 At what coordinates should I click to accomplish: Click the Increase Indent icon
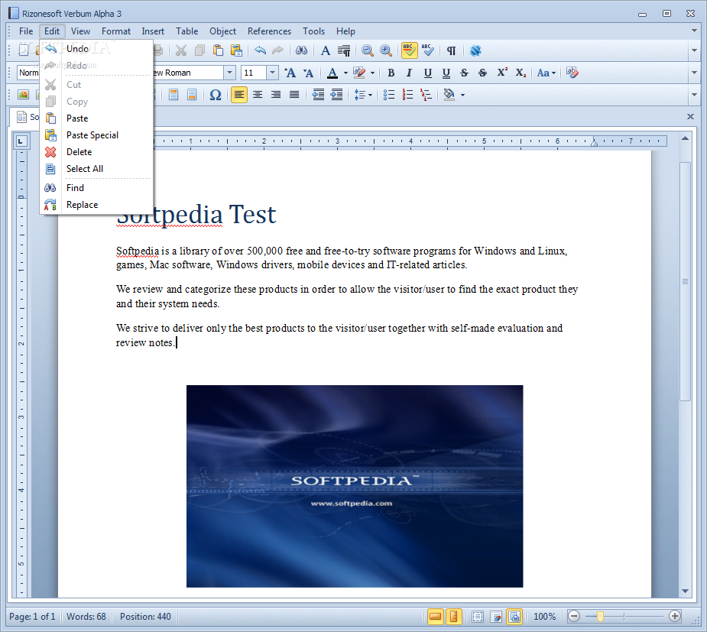point(337,95)
